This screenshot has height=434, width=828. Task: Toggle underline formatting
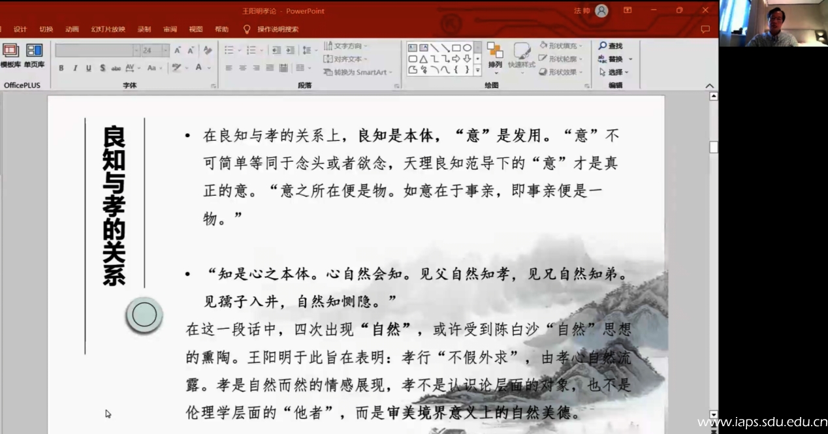pos(89,68)
